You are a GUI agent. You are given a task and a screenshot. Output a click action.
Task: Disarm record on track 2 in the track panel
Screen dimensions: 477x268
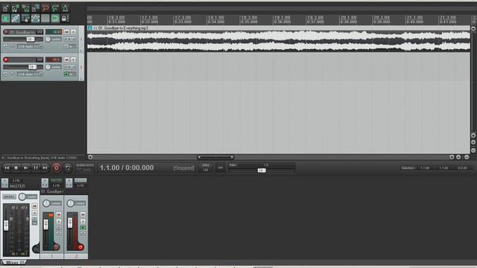point(6,60)
